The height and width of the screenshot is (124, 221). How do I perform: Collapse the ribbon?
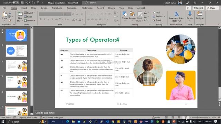click(x=219, y=24)
